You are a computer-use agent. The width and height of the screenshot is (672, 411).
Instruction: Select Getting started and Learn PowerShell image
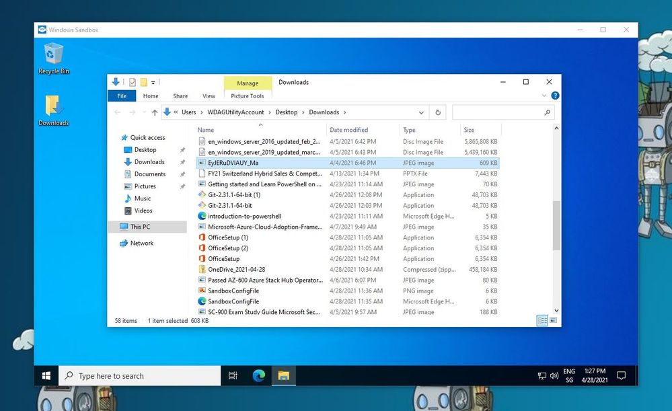coord(347,184)
